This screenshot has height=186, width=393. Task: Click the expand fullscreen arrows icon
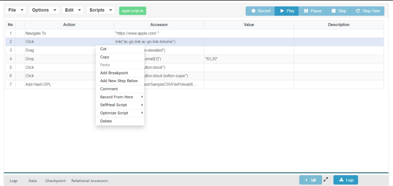click(x=326, y=179)
